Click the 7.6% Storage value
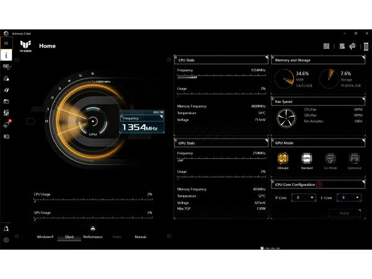372x279 pixels. [346, 74]
